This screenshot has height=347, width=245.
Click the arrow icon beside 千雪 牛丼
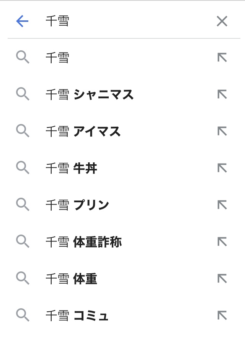[x=222, y=168]
